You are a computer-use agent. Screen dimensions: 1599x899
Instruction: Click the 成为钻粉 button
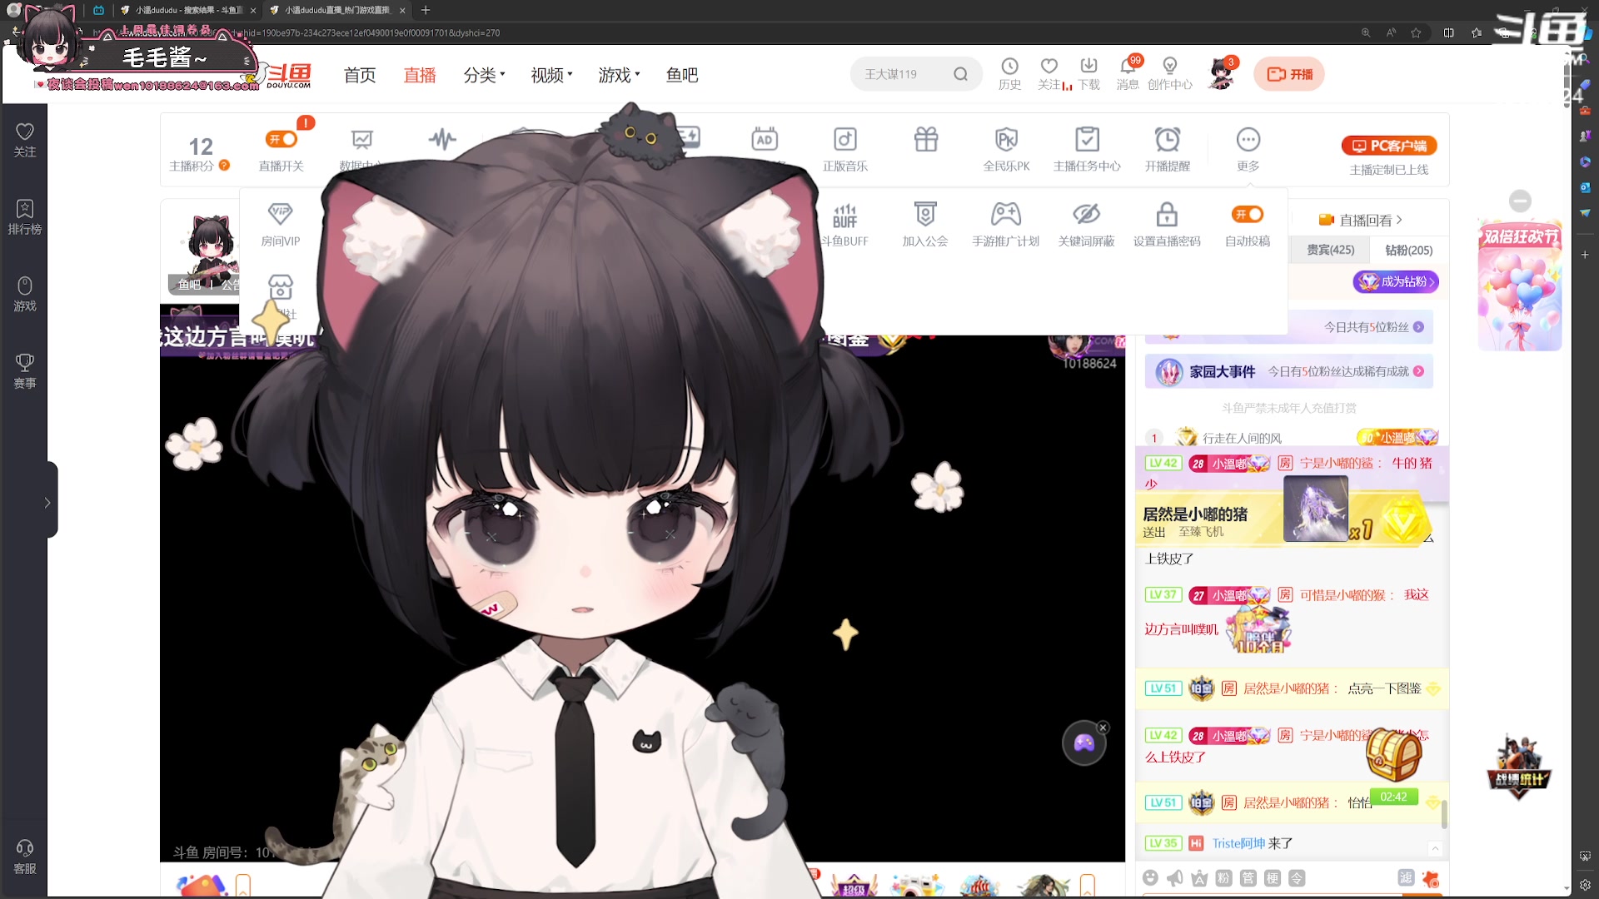click(x=1396, y=282)
